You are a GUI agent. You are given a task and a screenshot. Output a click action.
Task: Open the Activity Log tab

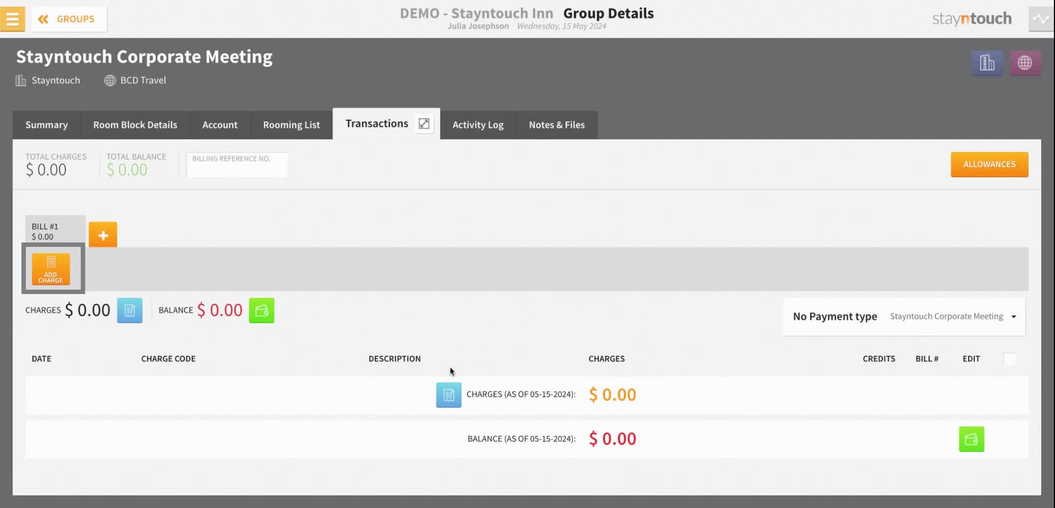coord(478,125)
